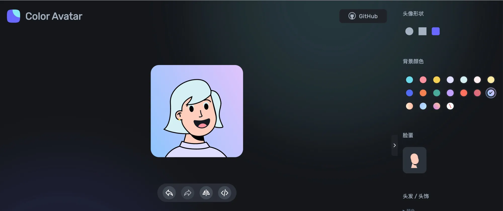Image resolution: width=503 pixels, height=211 pixels.
Task: Choose the transparent background option
Action: (450, 106)
